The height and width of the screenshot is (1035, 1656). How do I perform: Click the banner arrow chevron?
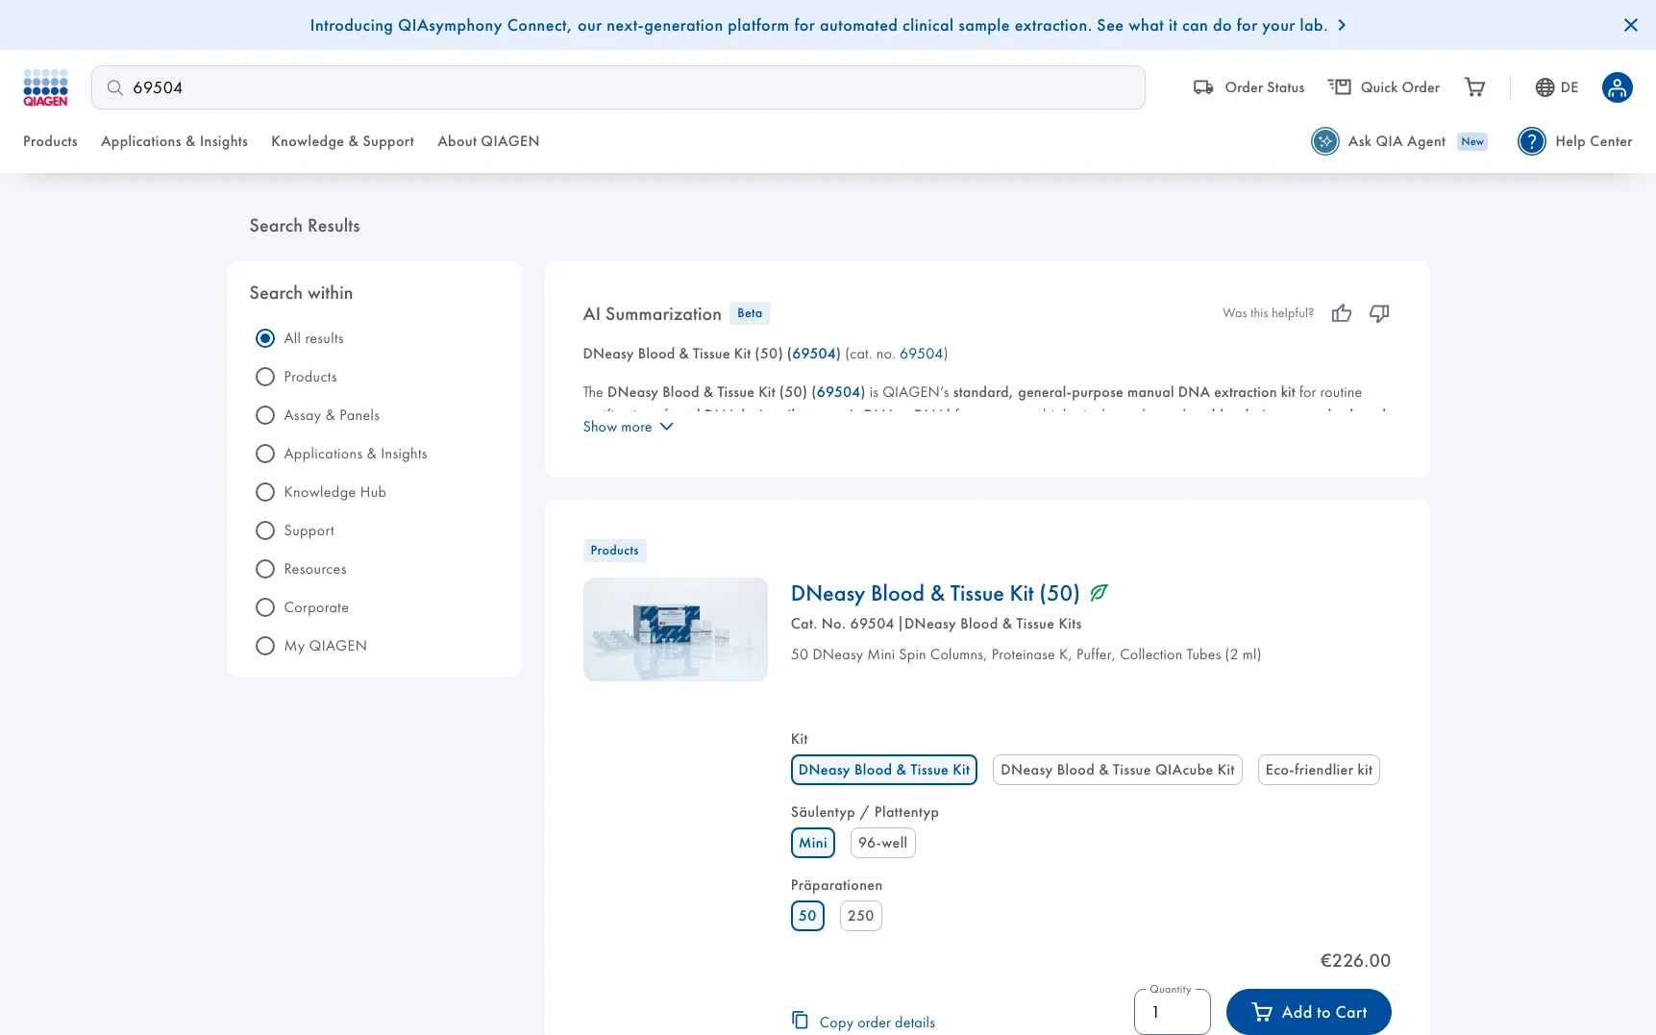tap(1342, 25)
